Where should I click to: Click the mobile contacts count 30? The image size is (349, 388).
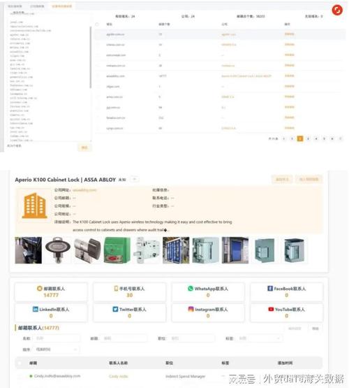tap(130, 295)
